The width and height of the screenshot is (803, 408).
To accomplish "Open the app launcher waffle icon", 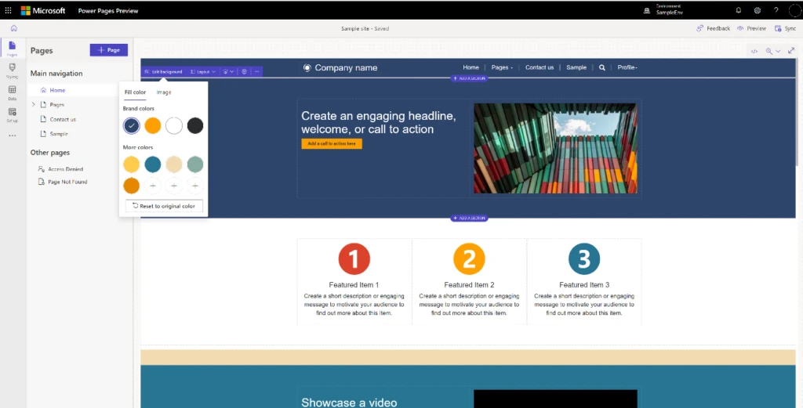I will point(8,10).
